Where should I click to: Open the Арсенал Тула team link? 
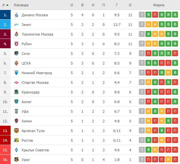(x=33, y=131)
